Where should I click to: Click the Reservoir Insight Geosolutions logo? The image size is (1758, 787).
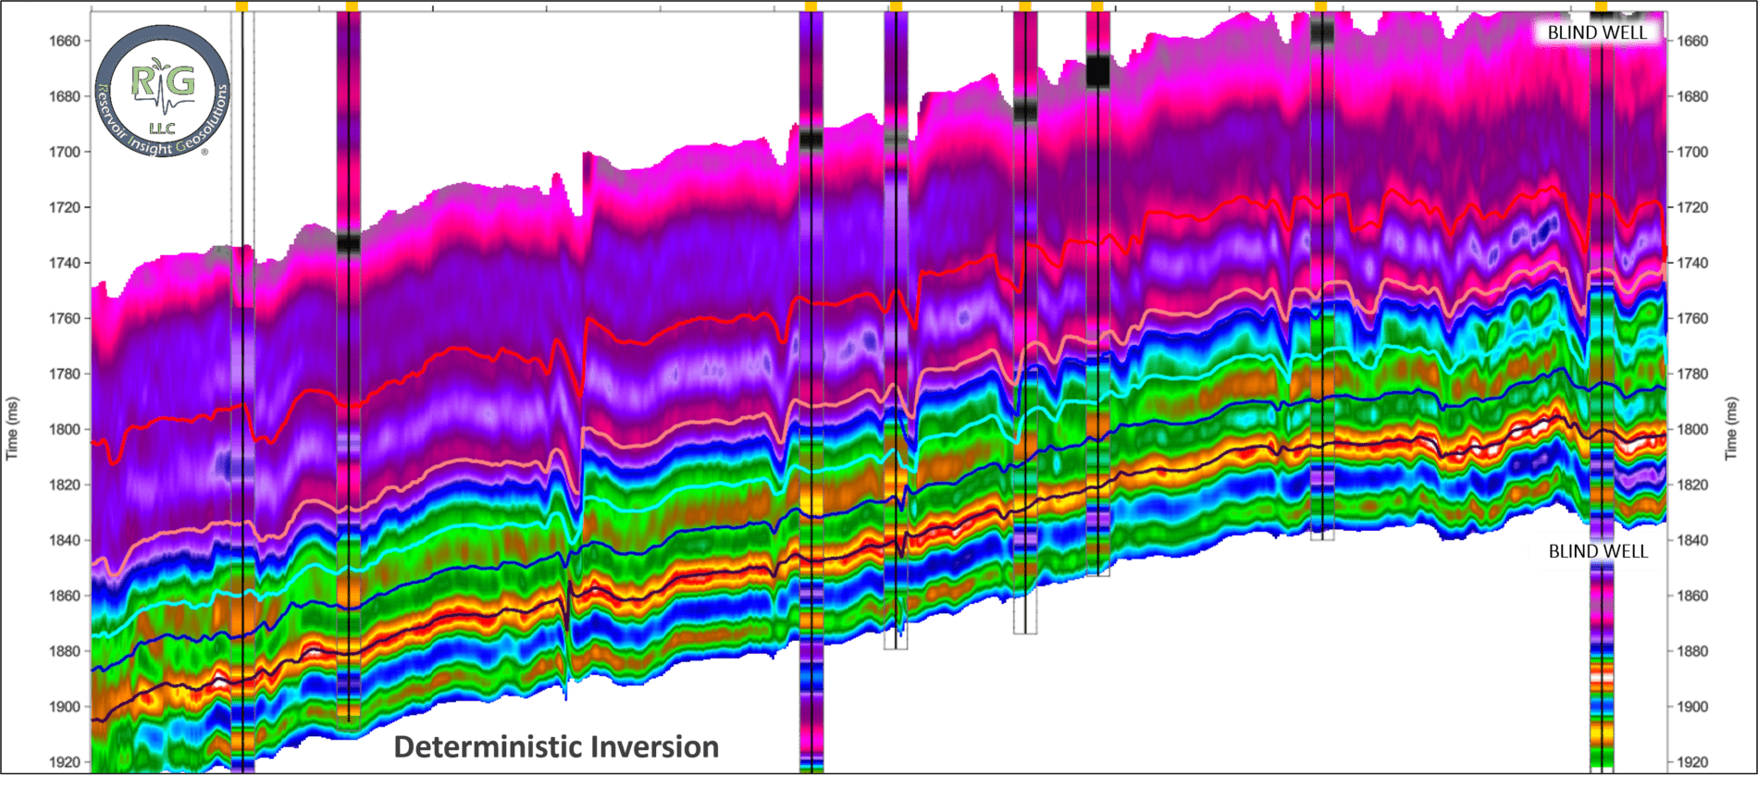pyautogui.click(x=163, y=91)
